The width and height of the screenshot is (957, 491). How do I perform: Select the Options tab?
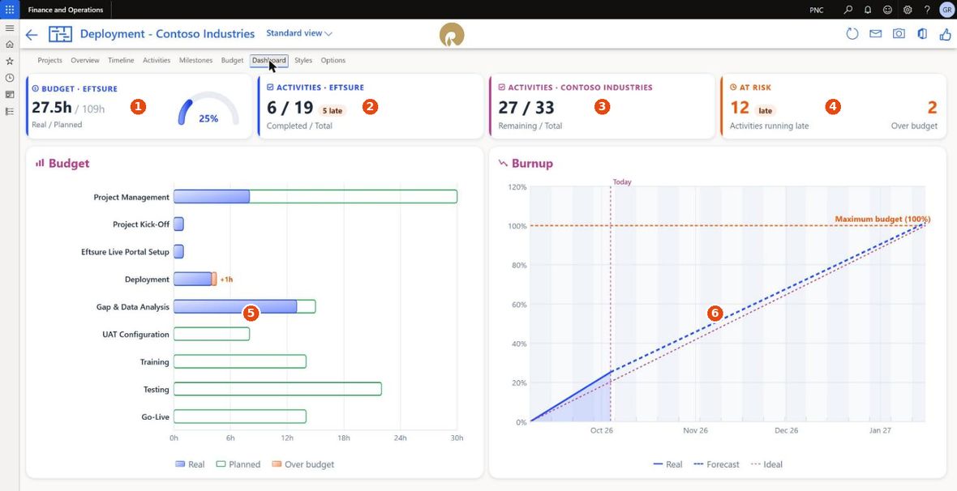pyautogui.click(x=333, y=61)
